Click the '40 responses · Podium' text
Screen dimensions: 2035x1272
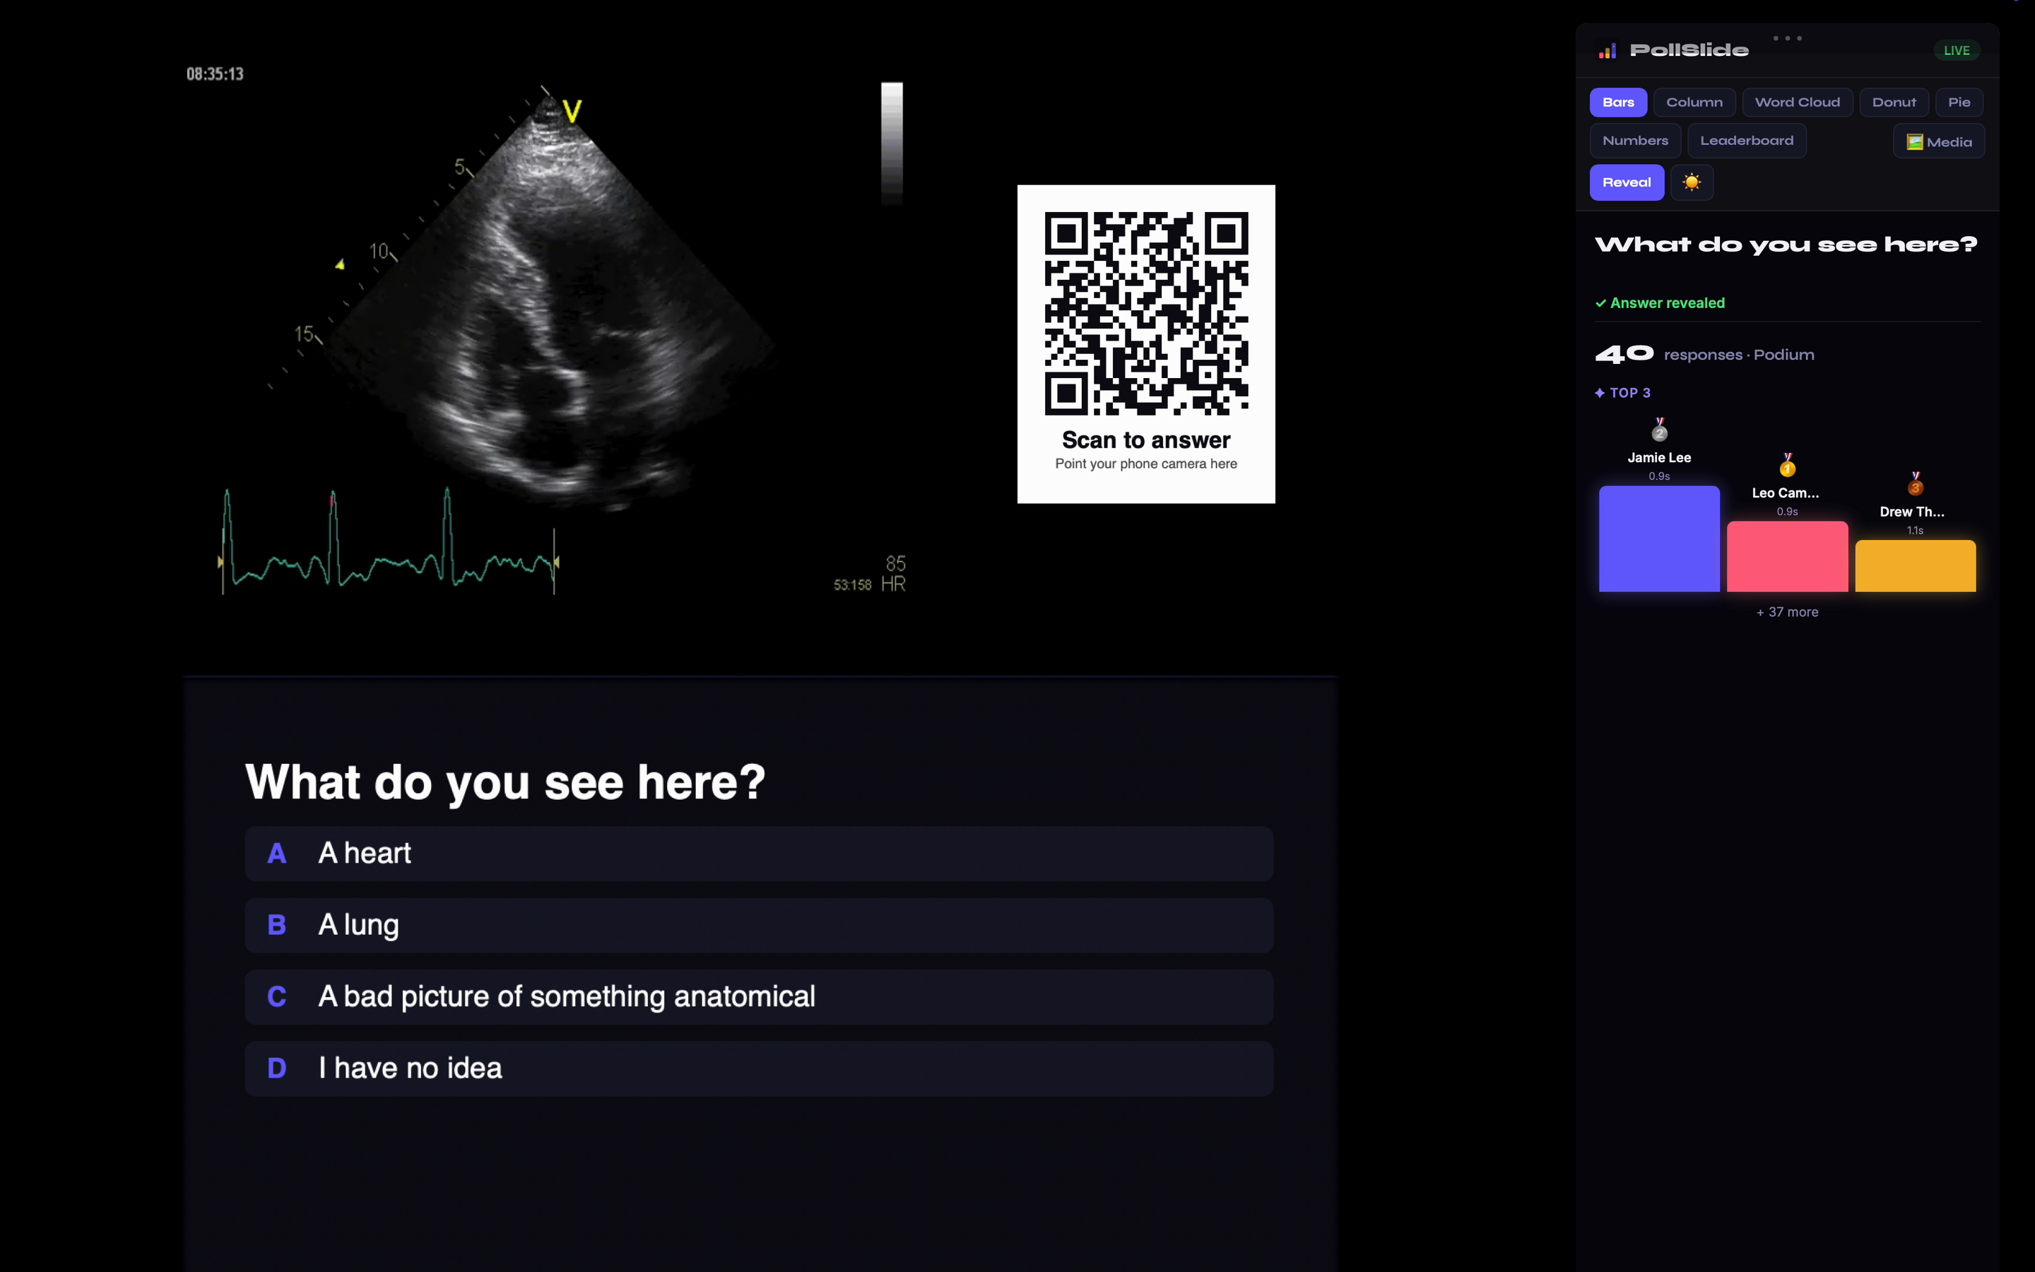point(1704,354)
